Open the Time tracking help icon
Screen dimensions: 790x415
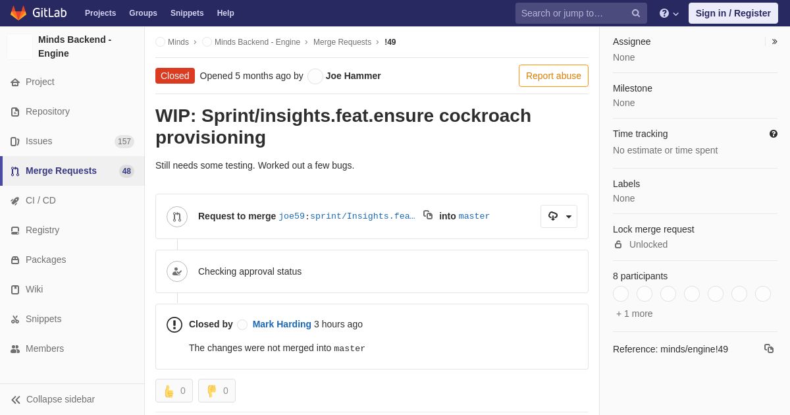(774, 134)
